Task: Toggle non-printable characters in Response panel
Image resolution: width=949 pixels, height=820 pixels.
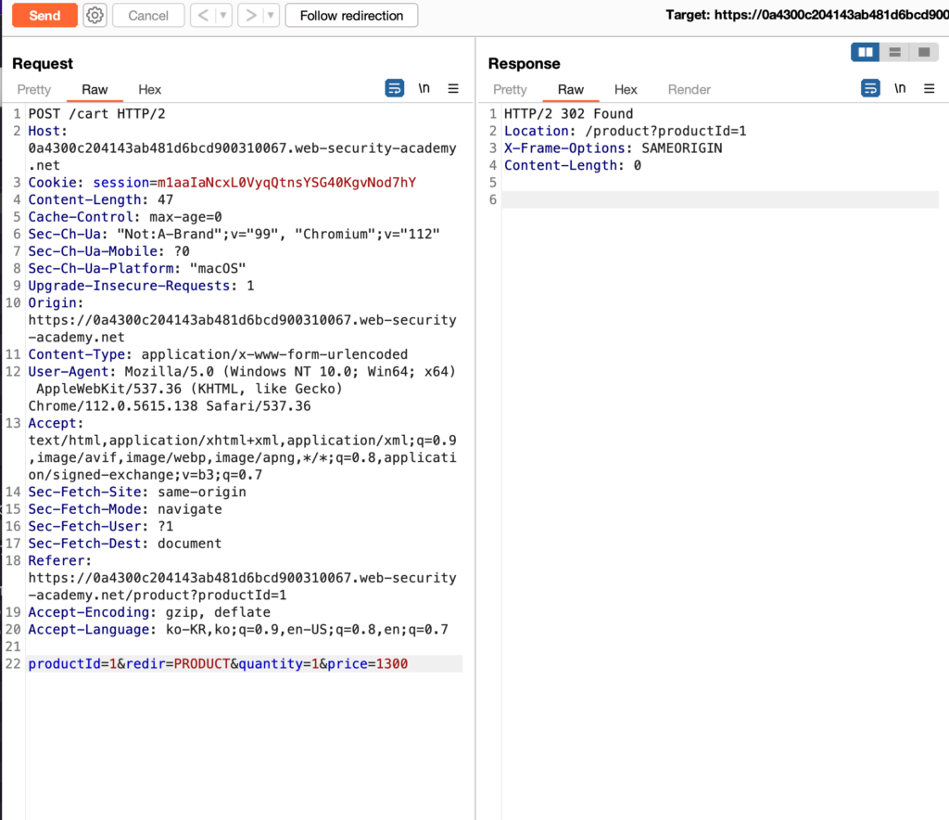Action: pos(901,88)
